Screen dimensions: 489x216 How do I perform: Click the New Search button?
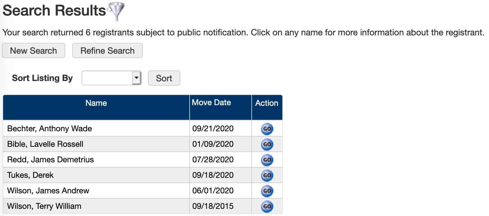(x=34, y=51)
